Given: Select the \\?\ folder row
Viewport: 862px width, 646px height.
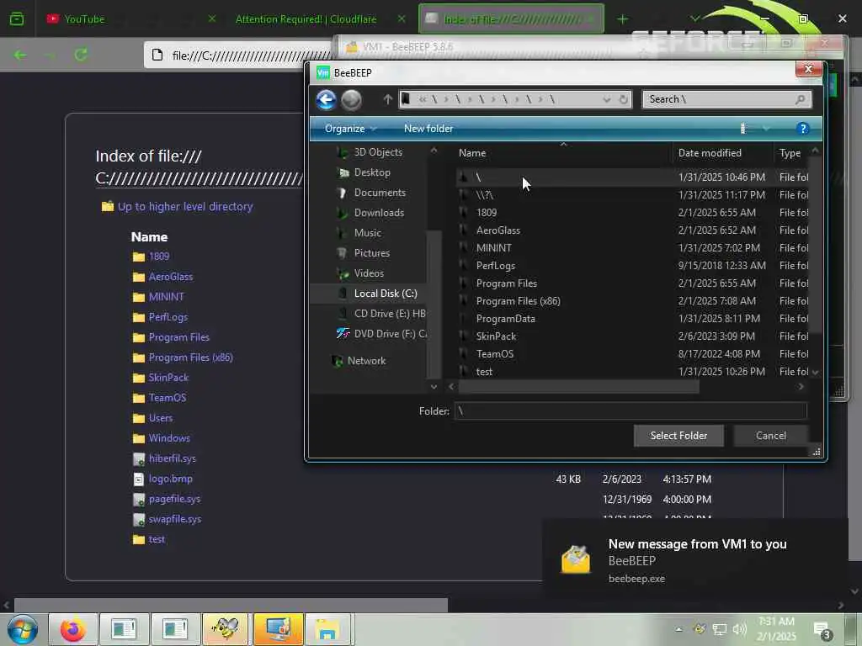Looking at the screenshot, I should 632,195.
